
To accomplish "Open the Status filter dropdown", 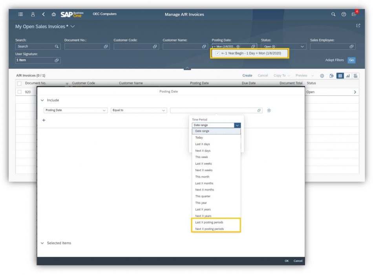I will pyautogui.click(x=302, y=46).
